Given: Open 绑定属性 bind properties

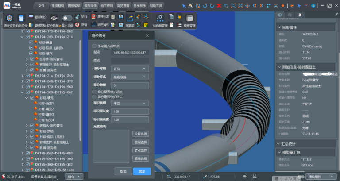Looking at the screenshot, I should 100,25.
